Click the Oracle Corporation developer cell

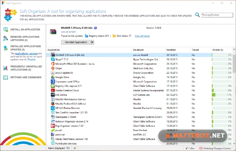143,73
